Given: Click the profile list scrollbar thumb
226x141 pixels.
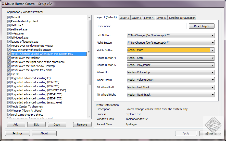Looking at the screenshot, I should (89, 52).
